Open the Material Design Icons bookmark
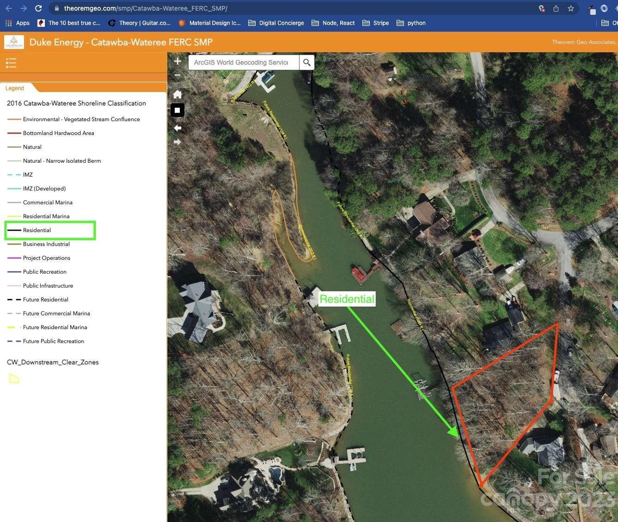Screen dimensions: 618x522 pos(209,23)
